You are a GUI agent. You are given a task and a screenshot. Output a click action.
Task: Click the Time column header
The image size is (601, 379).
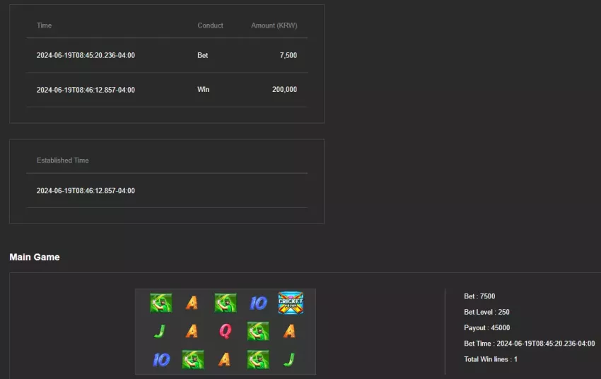click(x=44, y=25)
